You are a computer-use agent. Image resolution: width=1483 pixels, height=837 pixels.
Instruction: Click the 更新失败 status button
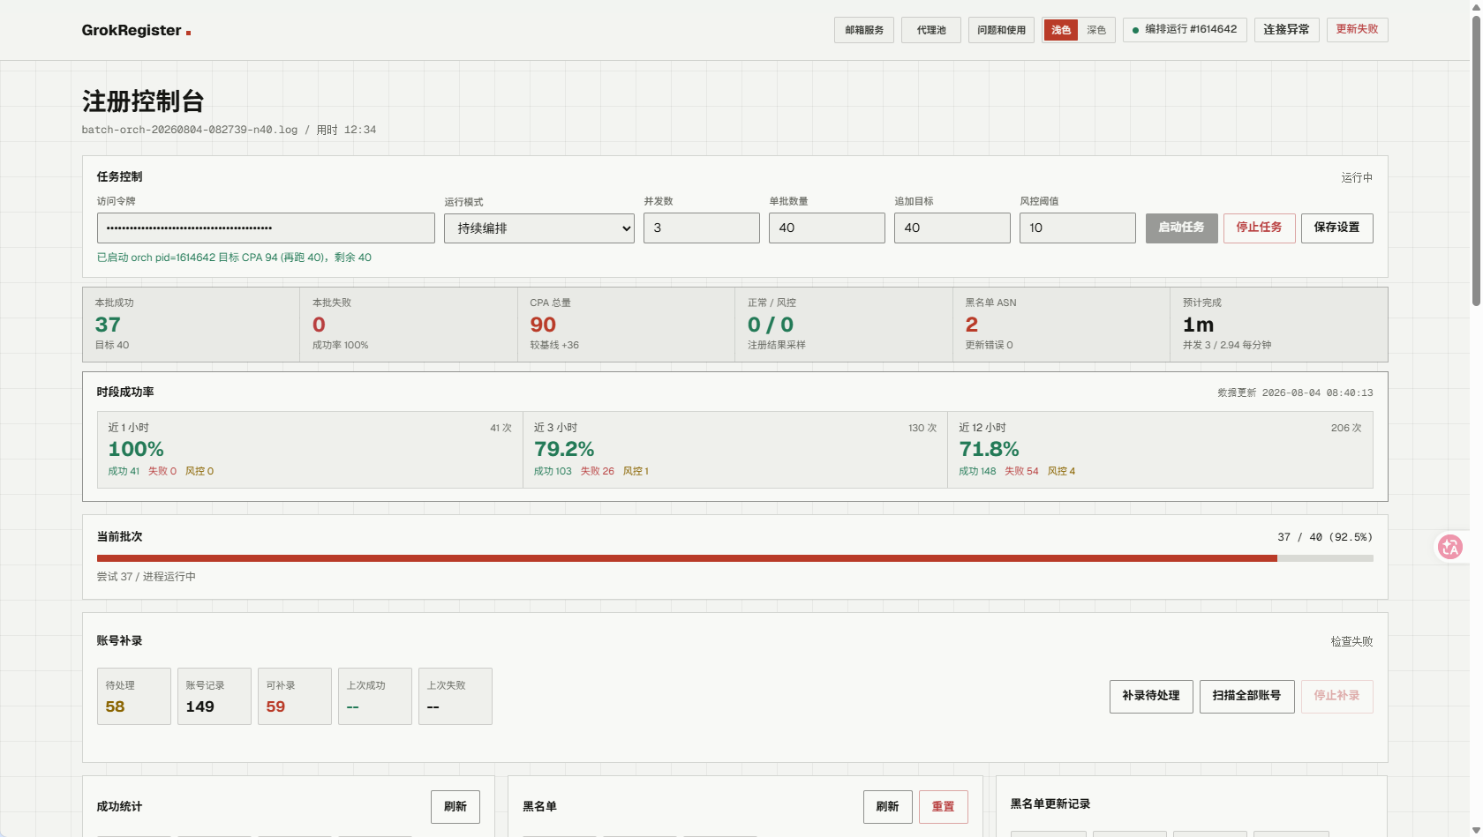tap(1357, 30)
